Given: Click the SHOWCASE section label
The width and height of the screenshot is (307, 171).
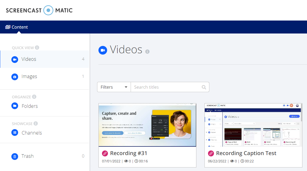Looking at the screenshot, I should (x=22, y=124).
